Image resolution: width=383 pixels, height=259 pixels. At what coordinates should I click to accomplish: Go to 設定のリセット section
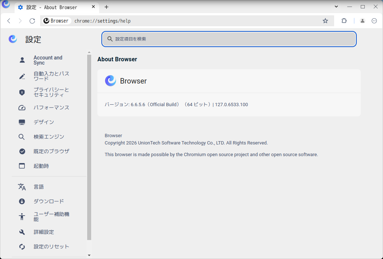[x=51, y=247]
